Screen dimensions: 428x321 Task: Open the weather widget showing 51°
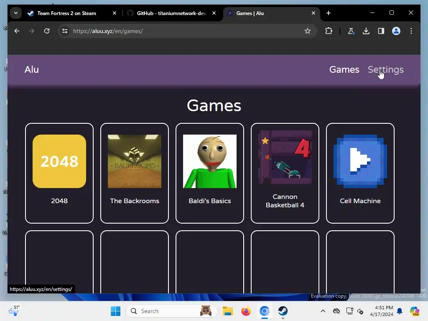coord(14,311)
